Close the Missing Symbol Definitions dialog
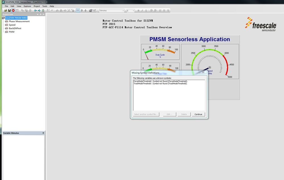Screen dimensions: 284x180 coord(203,72)
